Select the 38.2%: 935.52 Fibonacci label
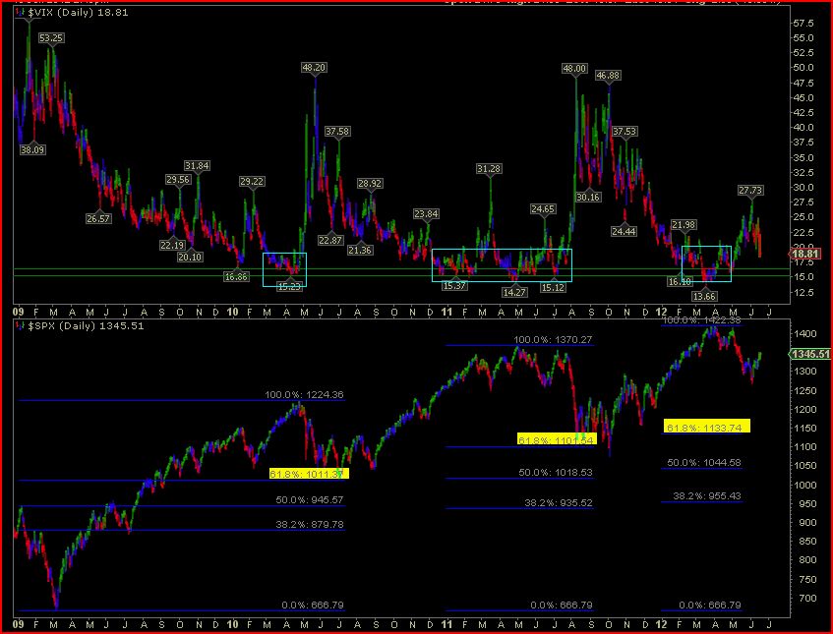Viewport: 833px width, 634px height. [559, 503]
